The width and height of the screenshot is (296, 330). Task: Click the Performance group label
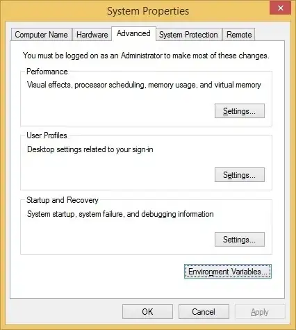[47, 72]
